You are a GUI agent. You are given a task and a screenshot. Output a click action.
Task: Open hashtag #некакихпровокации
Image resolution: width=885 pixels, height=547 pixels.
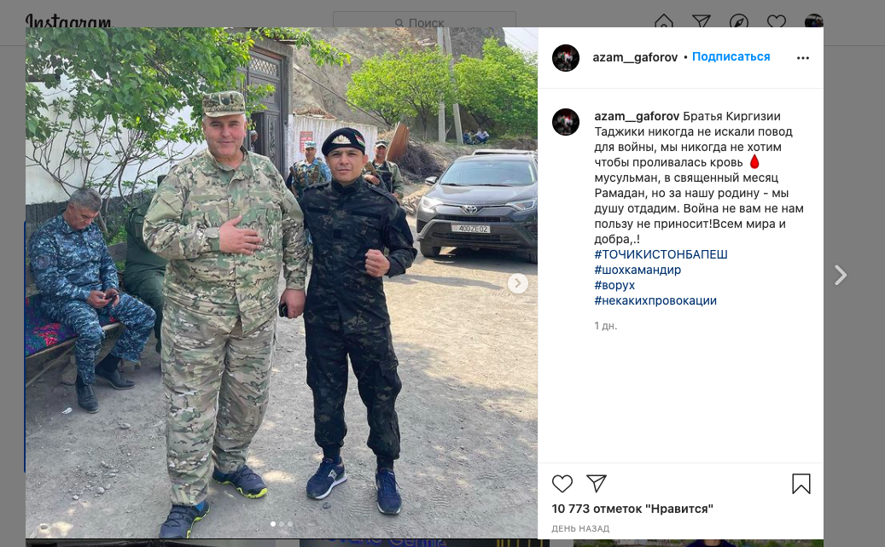(x=655, y=300)
